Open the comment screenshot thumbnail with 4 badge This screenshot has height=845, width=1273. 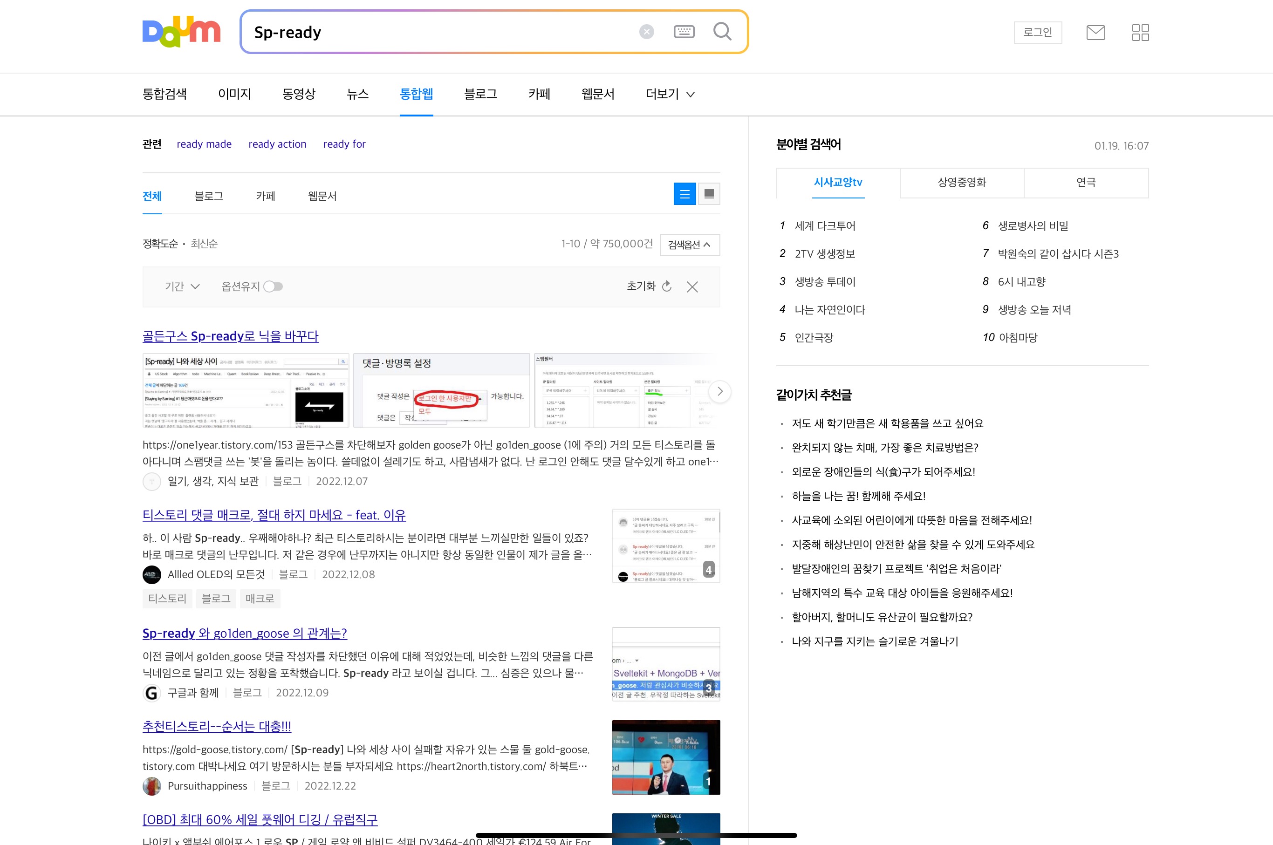click(665, 546)
